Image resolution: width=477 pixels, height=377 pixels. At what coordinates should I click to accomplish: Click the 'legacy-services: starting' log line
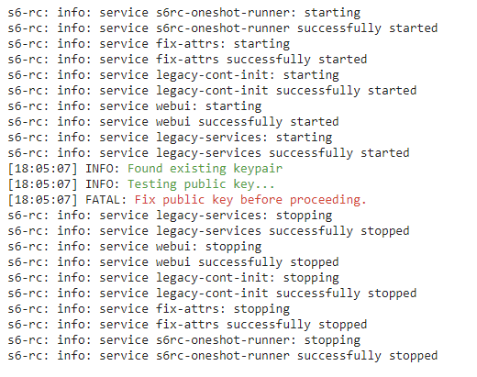[170, 138]
